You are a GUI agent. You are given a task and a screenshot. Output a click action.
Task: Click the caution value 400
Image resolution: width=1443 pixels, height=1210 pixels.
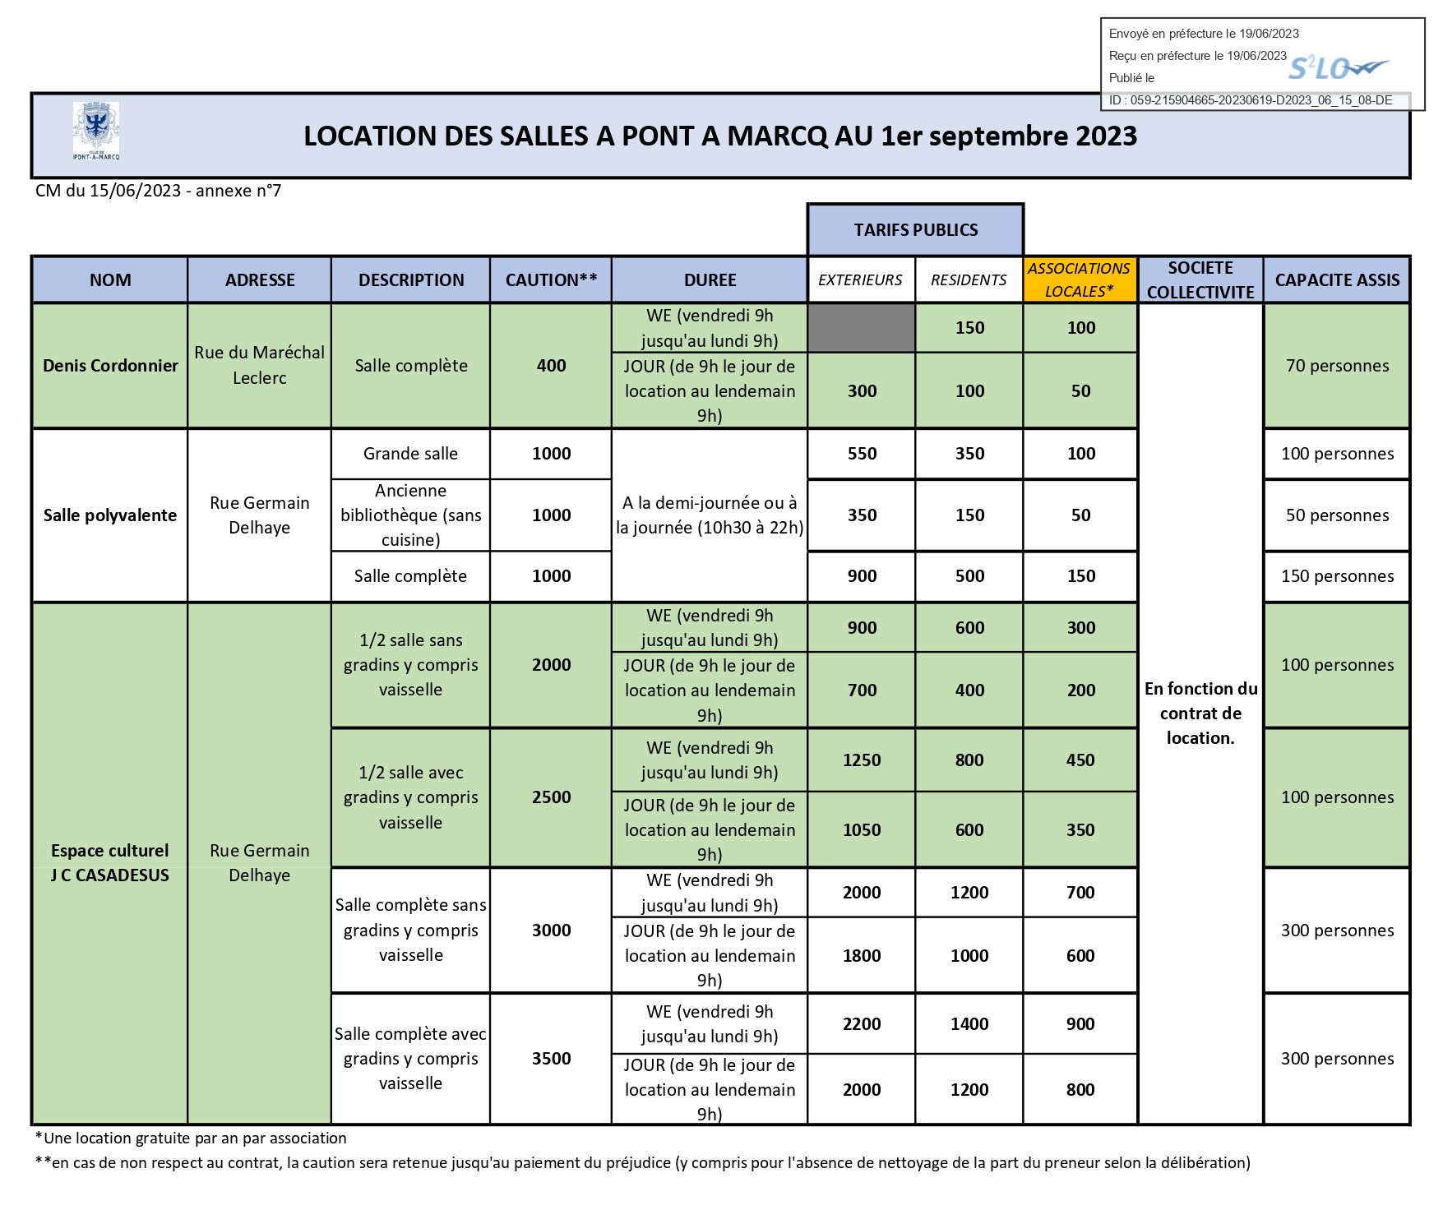click(551, 366)
